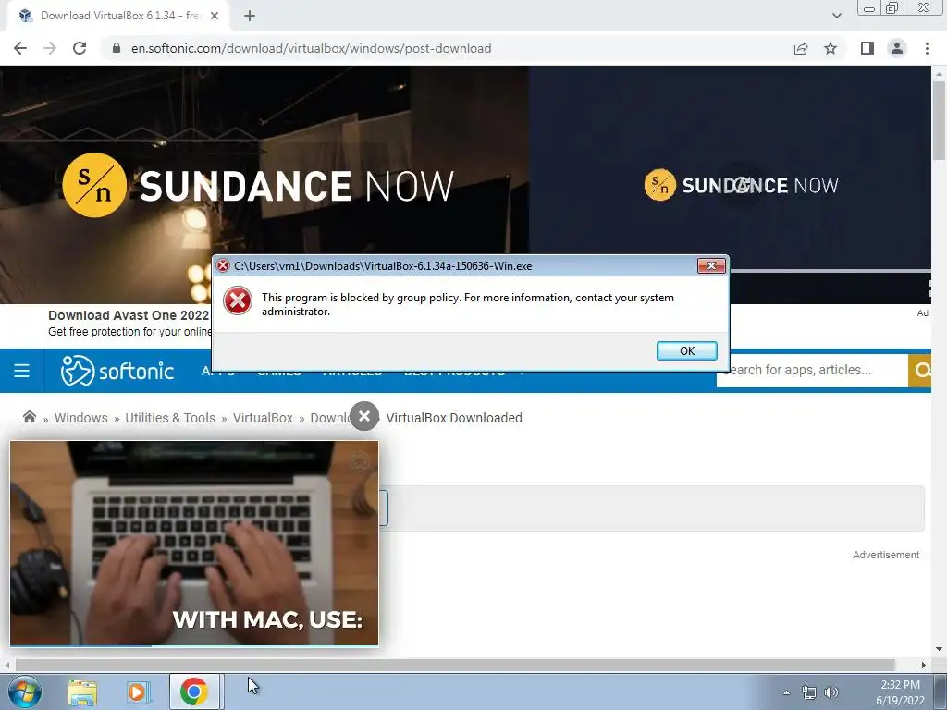Image resolution: width=947 pixels, height=710 pixels.
Task: Open the Windows Start button
Action: pyautogui.click(x=25, y=692)
